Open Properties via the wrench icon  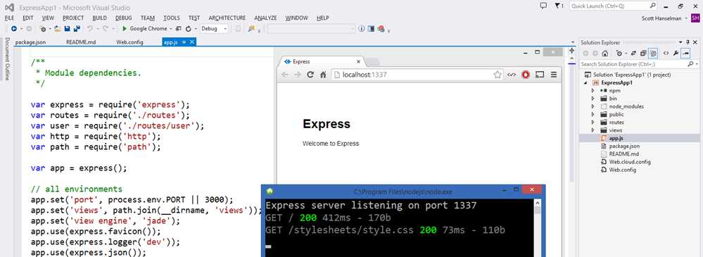tap(676, 54)
